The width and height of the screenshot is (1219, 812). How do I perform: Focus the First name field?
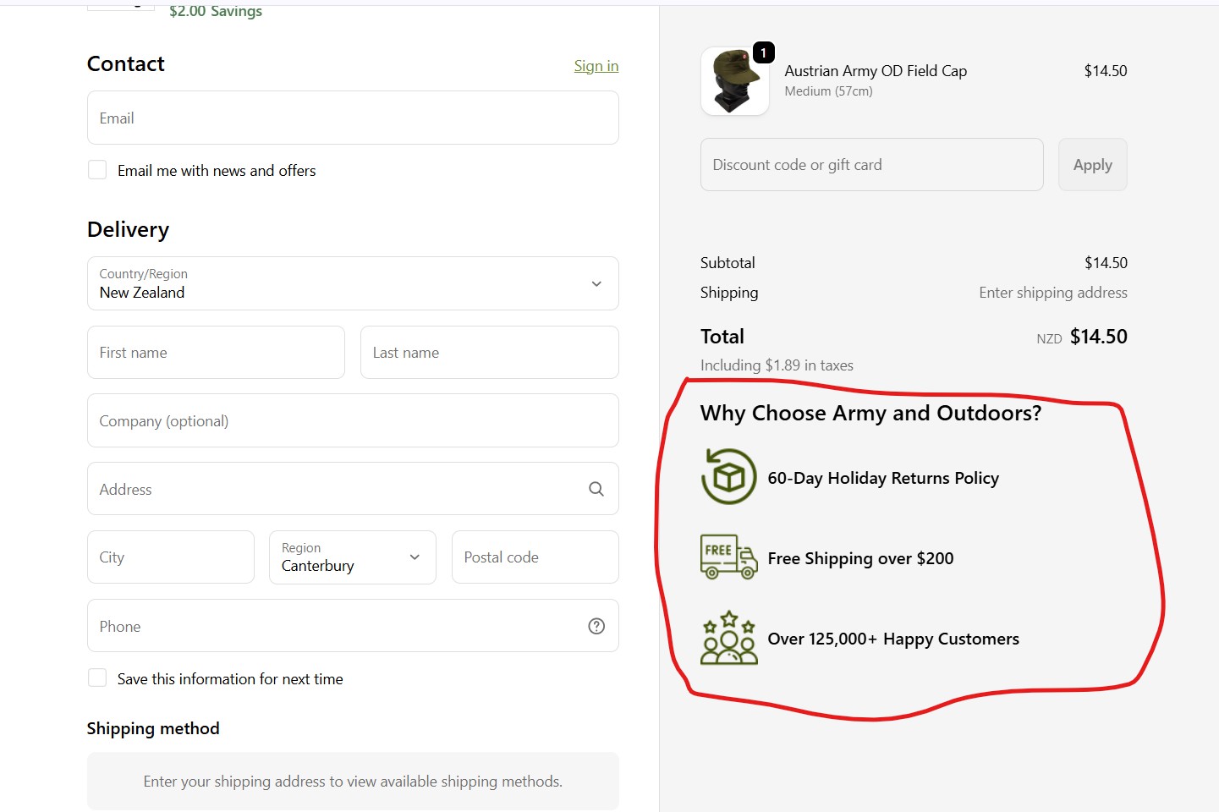pos(216,353)
